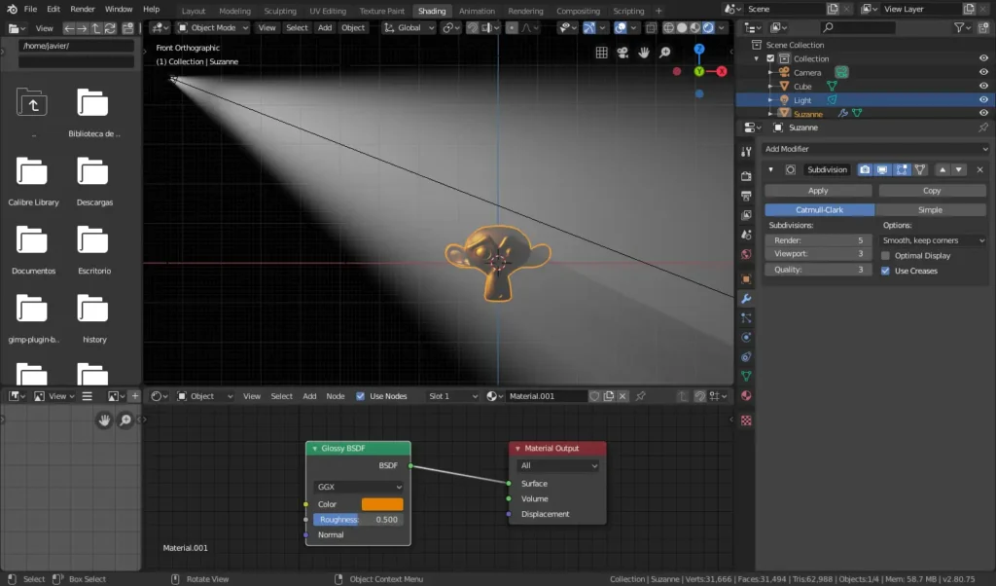
Task: Switch to the Sculpting workspace tab
Action: coord(280,11)
